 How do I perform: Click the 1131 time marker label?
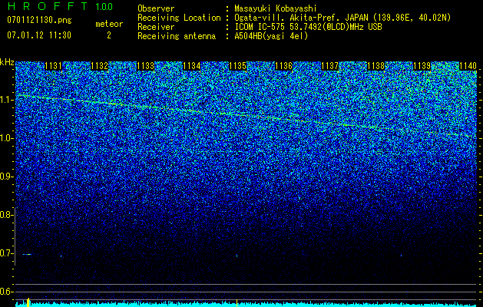[53, 66]
